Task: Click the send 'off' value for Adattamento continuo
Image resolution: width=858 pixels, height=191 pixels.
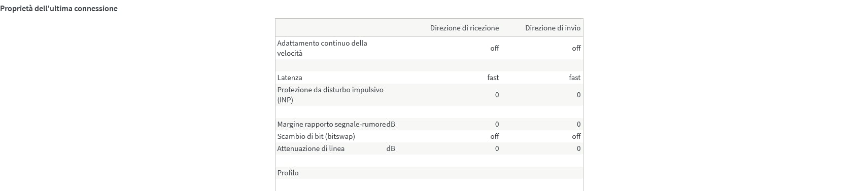Action: point(576,48)
